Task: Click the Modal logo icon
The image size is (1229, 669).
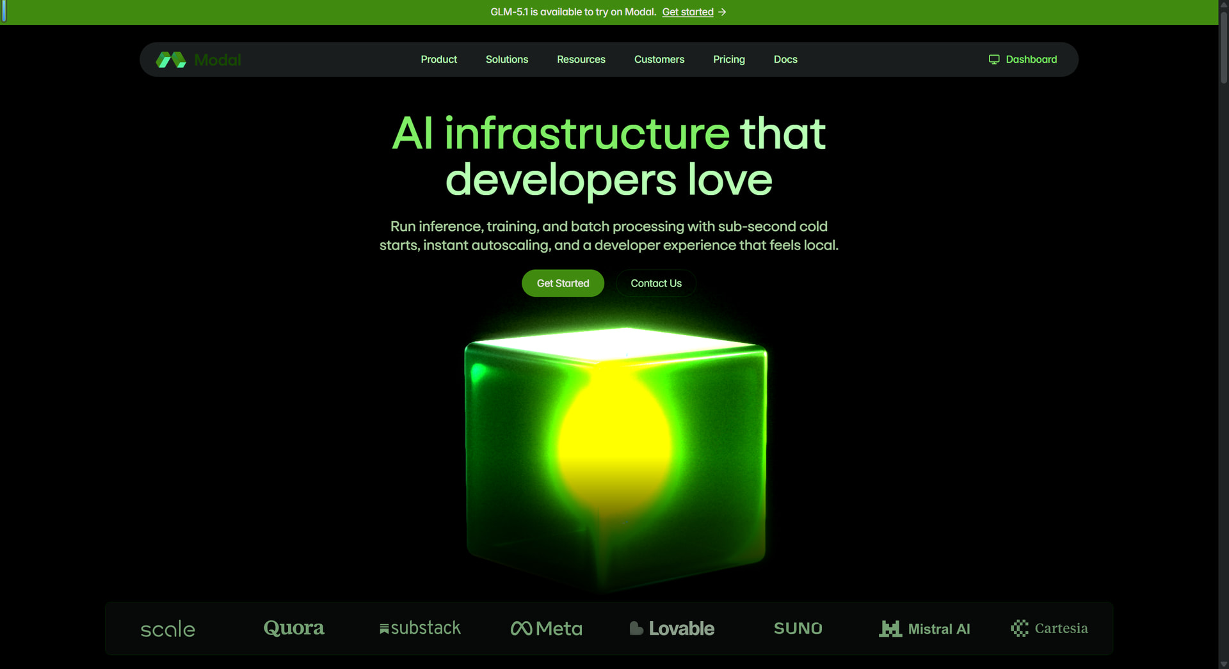Action: coord(171,59)
